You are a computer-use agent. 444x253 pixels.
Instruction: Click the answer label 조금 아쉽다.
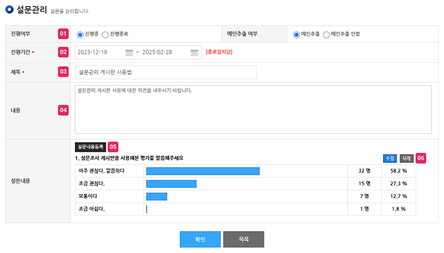click(91, 209)
